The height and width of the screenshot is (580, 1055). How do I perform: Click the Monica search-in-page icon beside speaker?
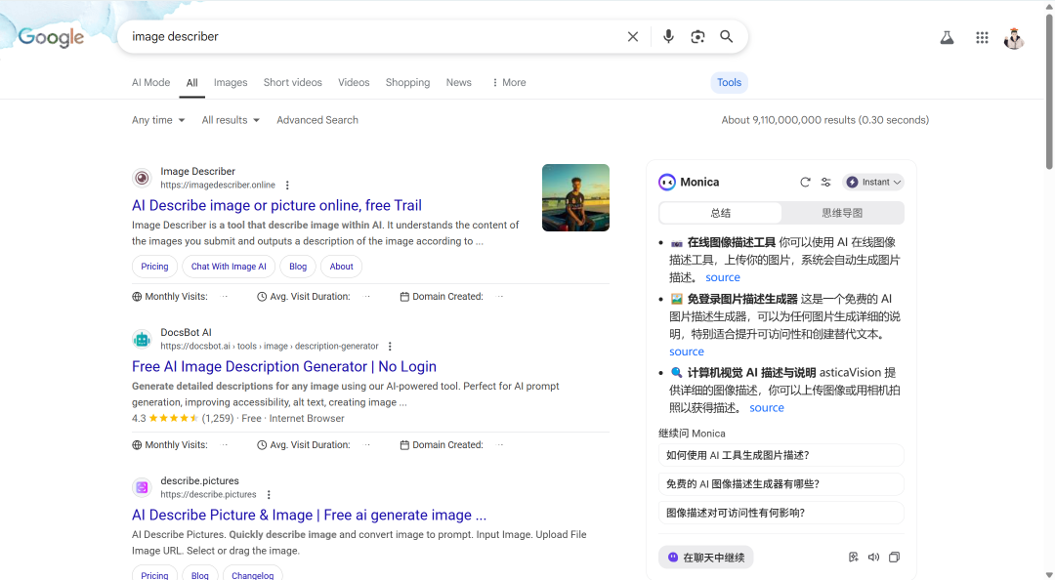coord(853,558)
